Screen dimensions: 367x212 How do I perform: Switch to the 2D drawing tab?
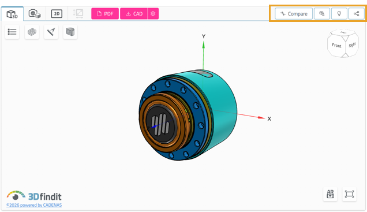click(x=57, y=14)
